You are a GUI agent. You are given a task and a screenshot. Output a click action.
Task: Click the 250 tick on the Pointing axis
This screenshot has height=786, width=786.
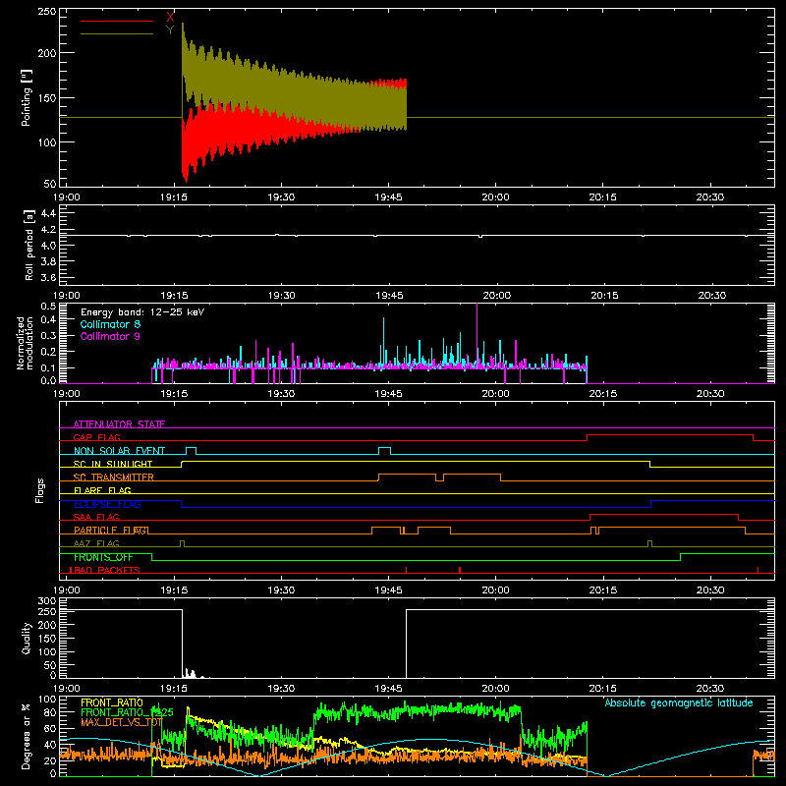pyautogui.click(x=47, y=12)
